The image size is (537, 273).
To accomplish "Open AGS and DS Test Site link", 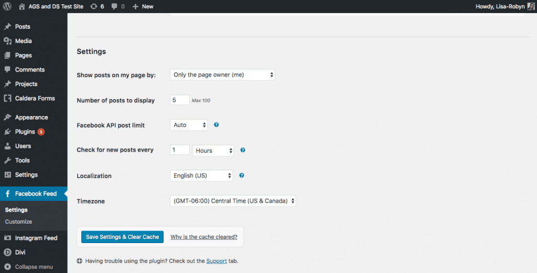I will 56,6.
